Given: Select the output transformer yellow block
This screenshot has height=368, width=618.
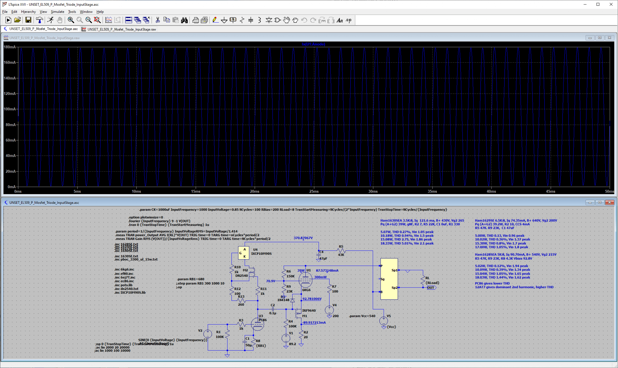Looking at the screenshot, I should (389, 279).
